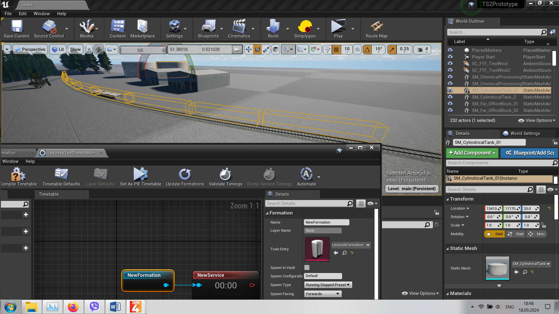Screen dimensions: 559x314
Task: Click Blueprint/Add Script button
Action: [x=530, y=153]
